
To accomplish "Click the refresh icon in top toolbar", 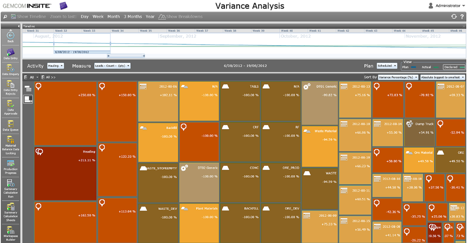I will (454, 17).
